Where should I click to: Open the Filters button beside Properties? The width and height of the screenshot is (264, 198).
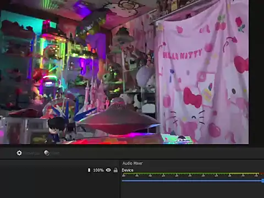pyautogui.click(x=47, y=153)
